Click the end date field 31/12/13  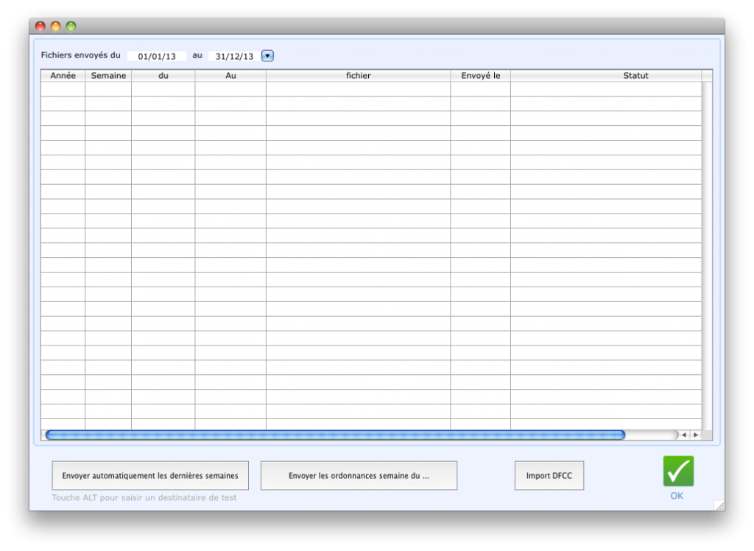[234, 56]
